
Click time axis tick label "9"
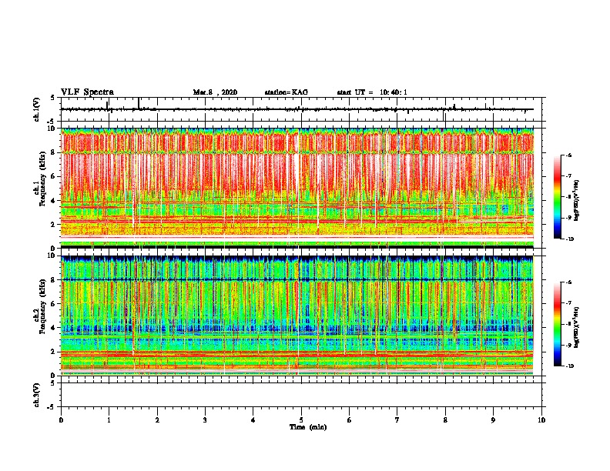493,420
